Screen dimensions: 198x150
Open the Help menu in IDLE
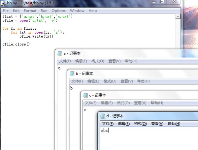tap(93, 11)
